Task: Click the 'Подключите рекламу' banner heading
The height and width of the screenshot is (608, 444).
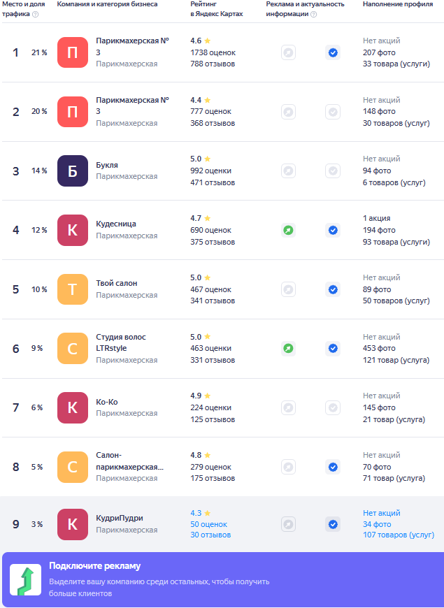Action: 94,566
